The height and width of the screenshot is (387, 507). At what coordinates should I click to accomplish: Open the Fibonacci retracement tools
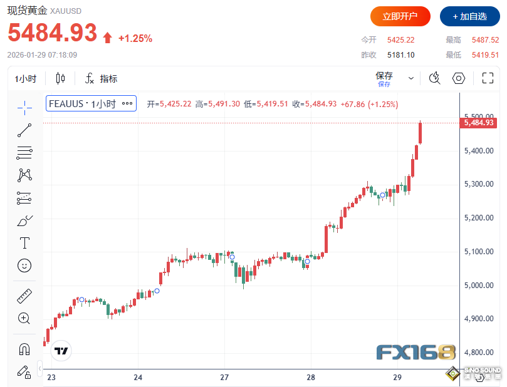pyautogui.click(x=24, y=152)
